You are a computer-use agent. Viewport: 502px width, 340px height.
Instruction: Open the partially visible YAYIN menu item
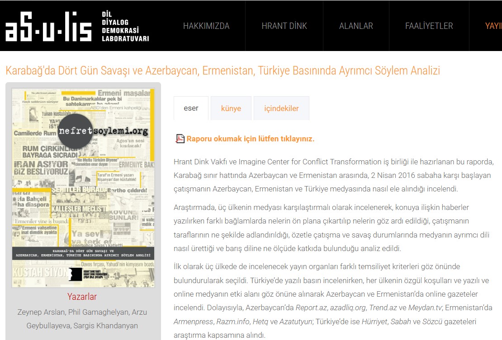click(x=493, y=26)
